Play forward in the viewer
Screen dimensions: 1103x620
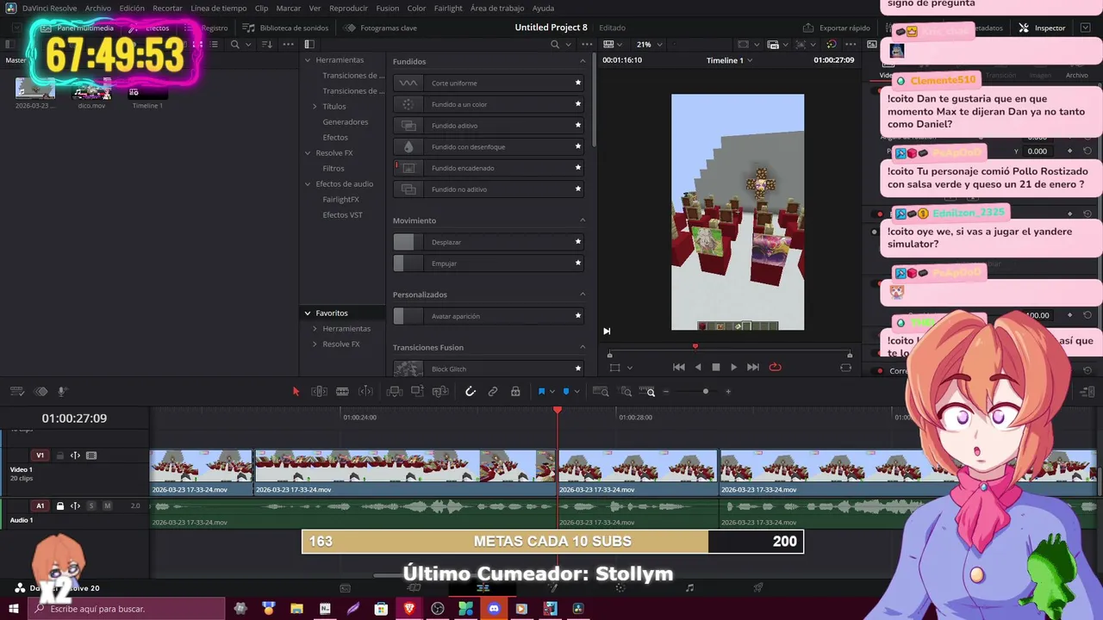[733, 367]
